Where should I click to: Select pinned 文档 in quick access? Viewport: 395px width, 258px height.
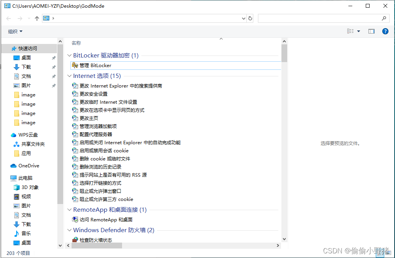(26, 76)
